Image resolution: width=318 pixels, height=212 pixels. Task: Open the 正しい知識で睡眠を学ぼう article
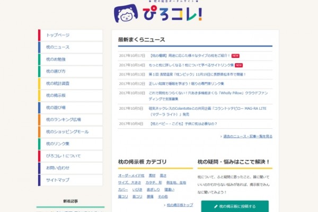tap(186, 84)
